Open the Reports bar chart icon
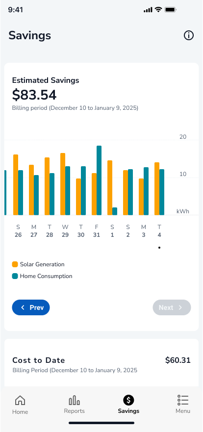 click(74, 400)
